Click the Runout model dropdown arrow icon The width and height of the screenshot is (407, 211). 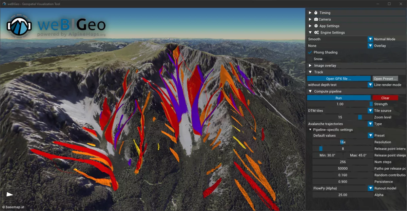pos(370,188)
